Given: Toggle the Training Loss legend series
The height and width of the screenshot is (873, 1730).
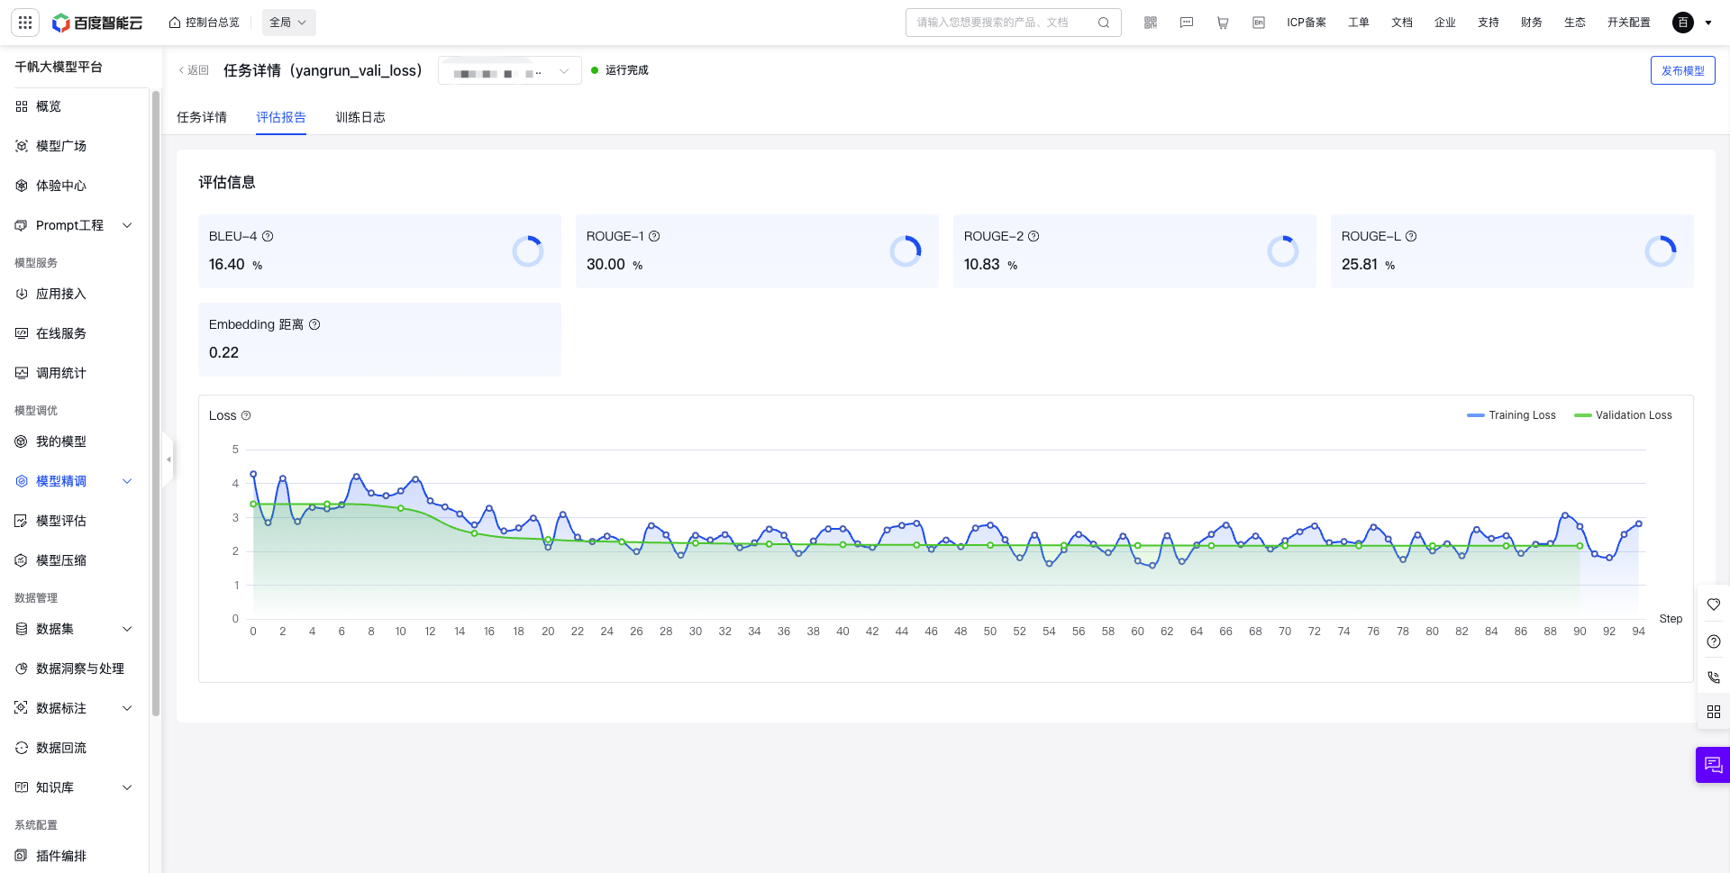Looking at the screenshot, I should pyautogui.click(x=1511, y=415).
